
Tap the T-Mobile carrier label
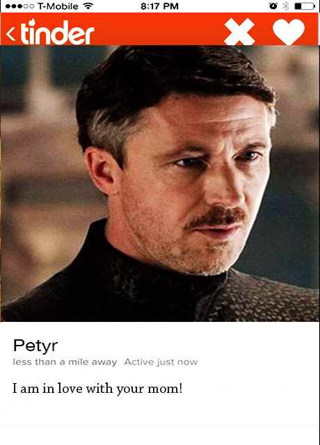click(58, 6)
